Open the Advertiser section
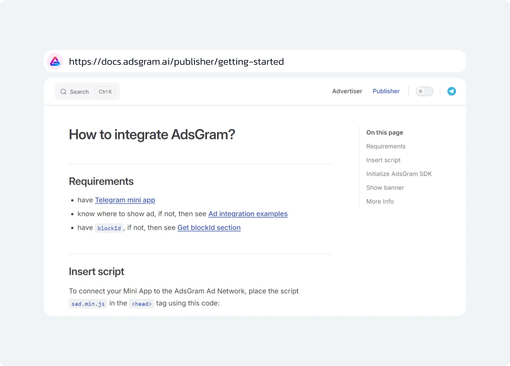Screen dimensions: 510x366 click(x=347, y=91)
